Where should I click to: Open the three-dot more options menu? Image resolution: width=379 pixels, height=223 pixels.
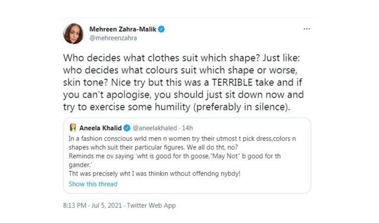click(x=307, y=29)
